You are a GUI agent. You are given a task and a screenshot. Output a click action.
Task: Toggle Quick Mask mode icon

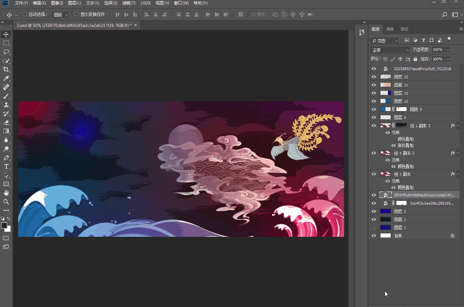[x=6, y=238]
